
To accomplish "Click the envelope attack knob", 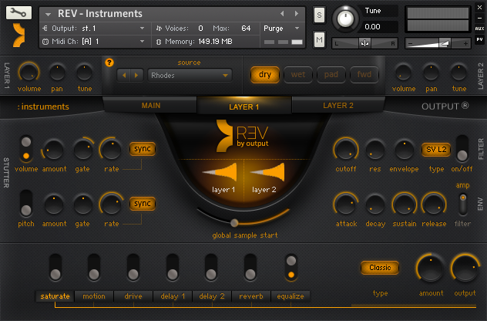I will coord(346,204).
